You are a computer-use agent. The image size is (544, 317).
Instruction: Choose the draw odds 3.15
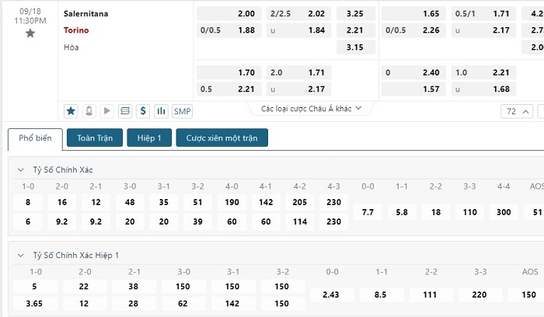coord(356,47)
